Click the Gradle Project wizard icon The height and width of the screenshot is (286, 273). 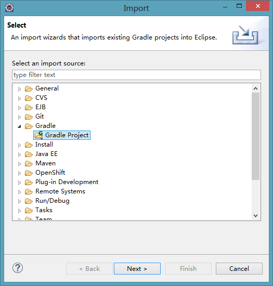[38, 135]
